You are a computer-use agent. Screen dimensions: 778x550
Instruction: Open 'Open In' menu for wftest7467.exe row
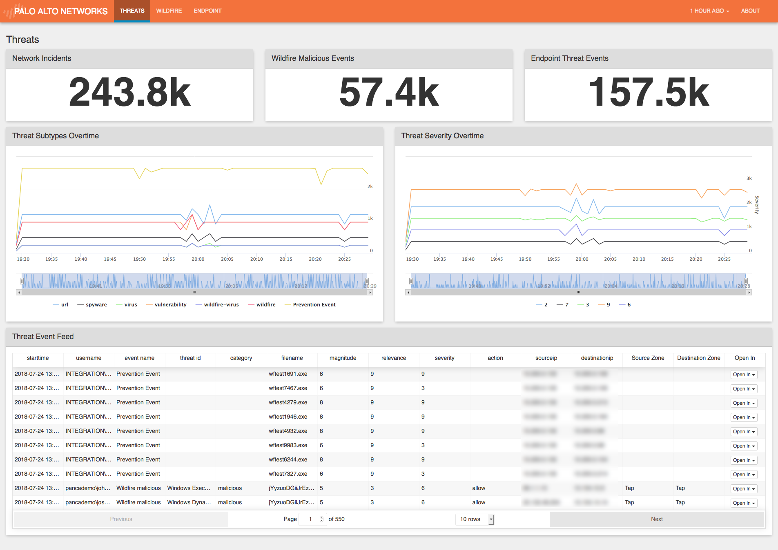coord(744,389)
